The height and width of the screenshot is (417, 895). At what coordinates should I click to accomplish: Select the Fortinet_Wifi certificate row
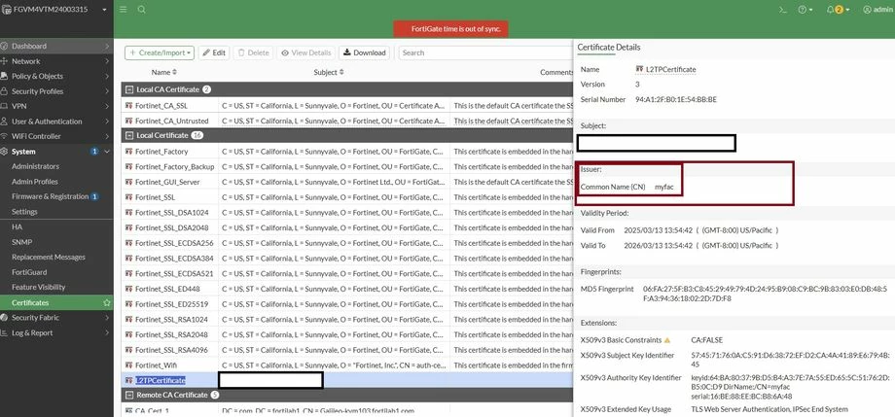347,365
